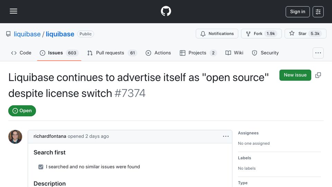Image resolution: width=332 pixels, height=187 pixels.
Task: Open the Pull requests tab
Action: tap(112, 53)
